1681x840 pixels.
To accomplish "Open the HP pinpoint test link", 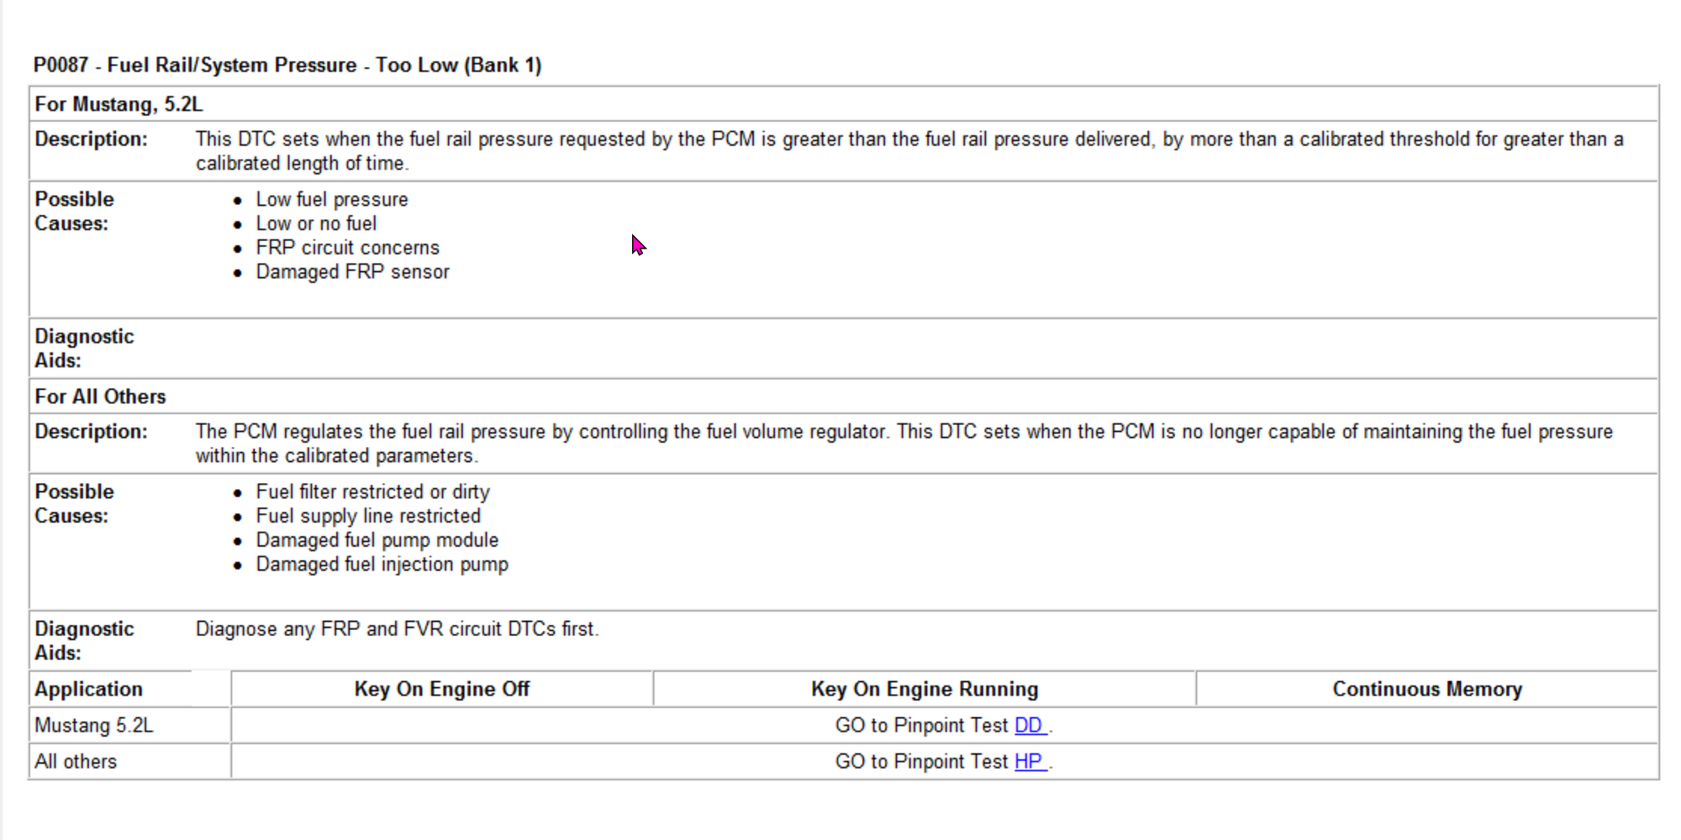I will click(x=1029, y=761).
